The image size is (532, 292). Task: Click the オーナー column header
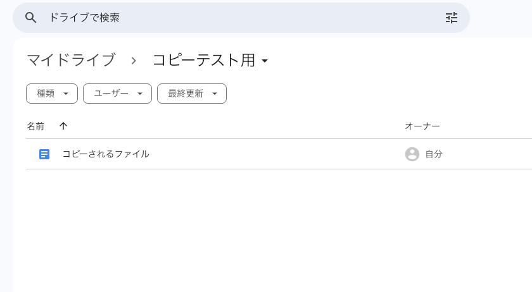pos(422,126)
